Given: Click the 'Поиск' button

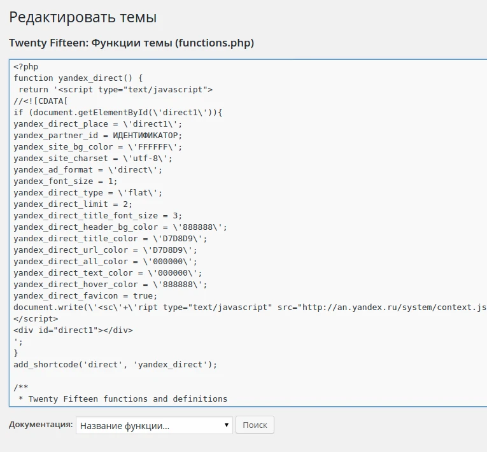Looking at the screenshot, I should (255, 425).
